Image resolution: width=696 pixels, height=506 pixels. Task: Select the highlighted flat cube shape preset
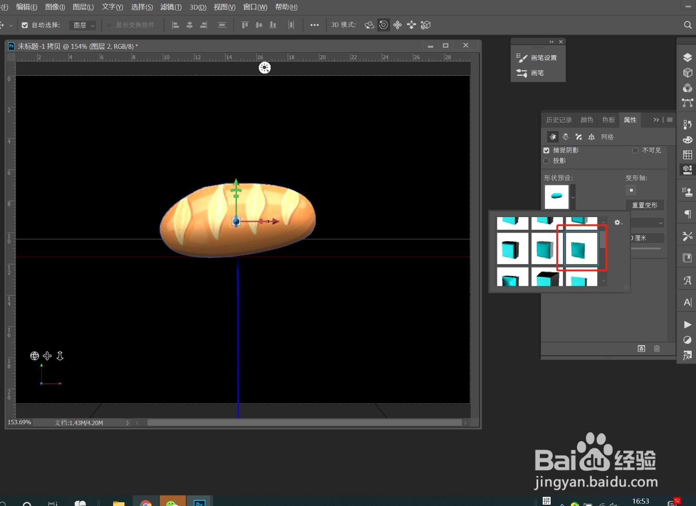[581, 249]
